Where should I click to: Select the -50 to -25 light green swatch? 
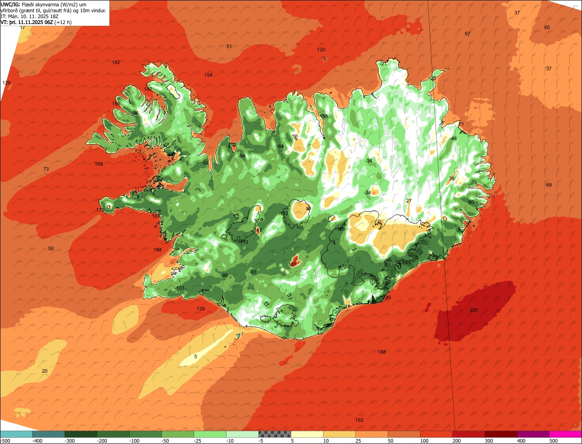177,434
